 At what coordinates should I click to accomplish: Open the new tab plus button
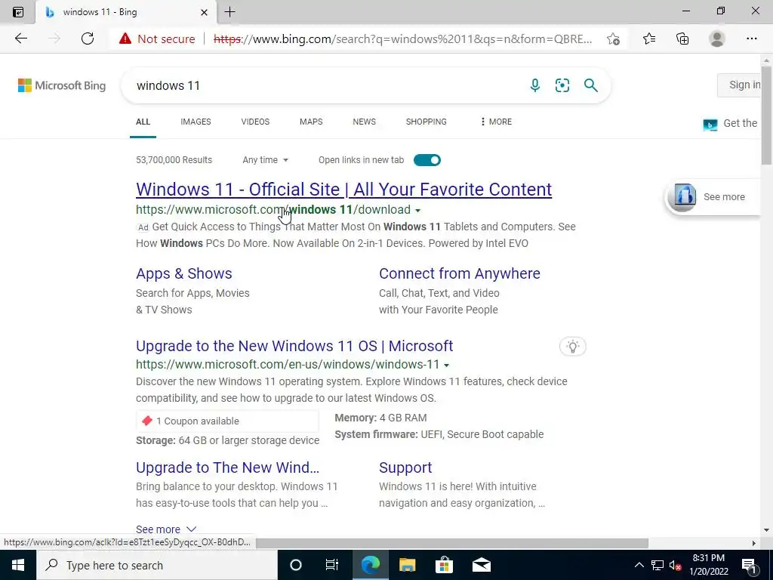(229, 12)
